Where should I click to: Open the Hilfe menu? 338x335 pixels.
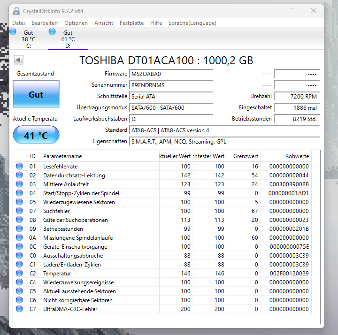coord(156,23)
